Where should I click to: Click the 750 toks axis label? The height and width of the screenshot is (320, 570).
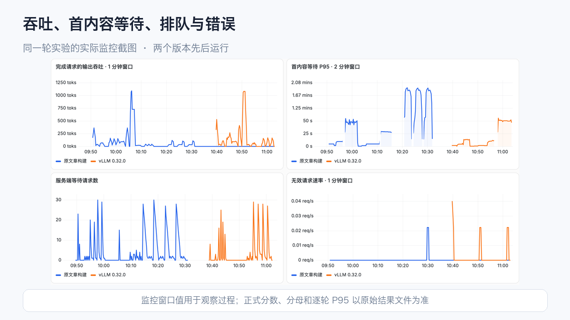pos(67,108)
